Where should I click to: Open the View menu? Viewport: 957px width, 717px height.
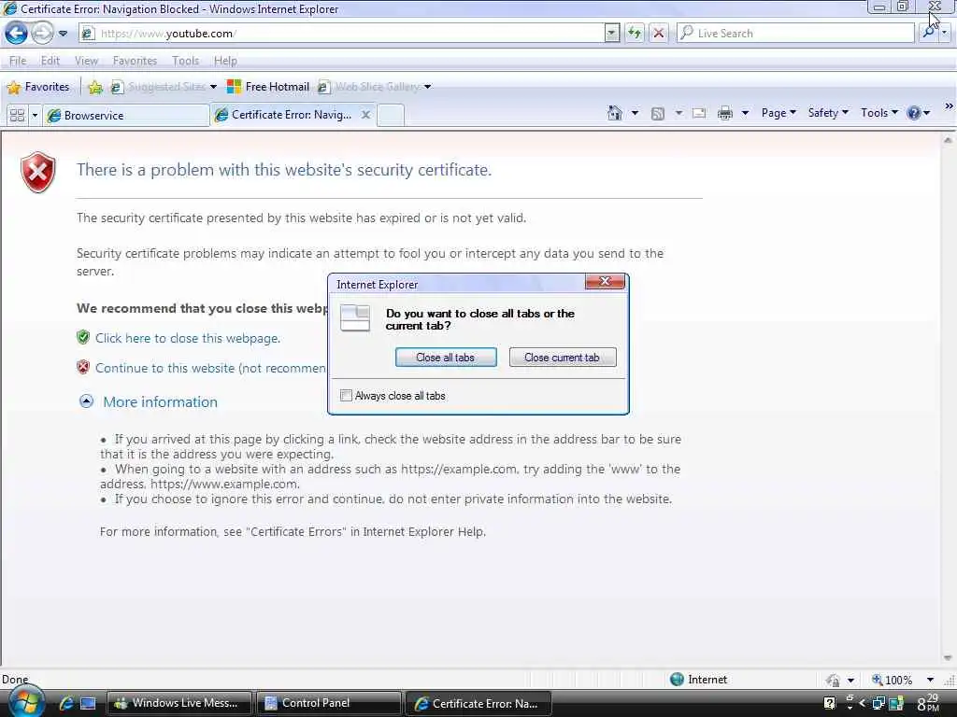pyautogui.click(x=86, y=61)
